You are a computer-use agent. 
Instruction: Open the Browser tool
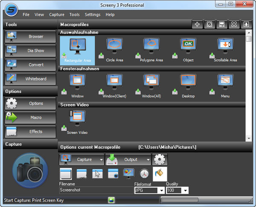tap(30, 37)
